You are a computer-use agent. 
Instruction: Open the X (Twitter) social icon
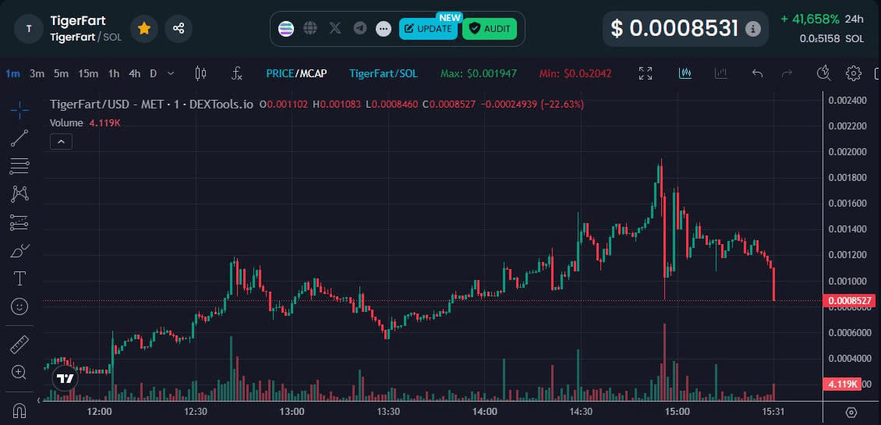point(335,28)
